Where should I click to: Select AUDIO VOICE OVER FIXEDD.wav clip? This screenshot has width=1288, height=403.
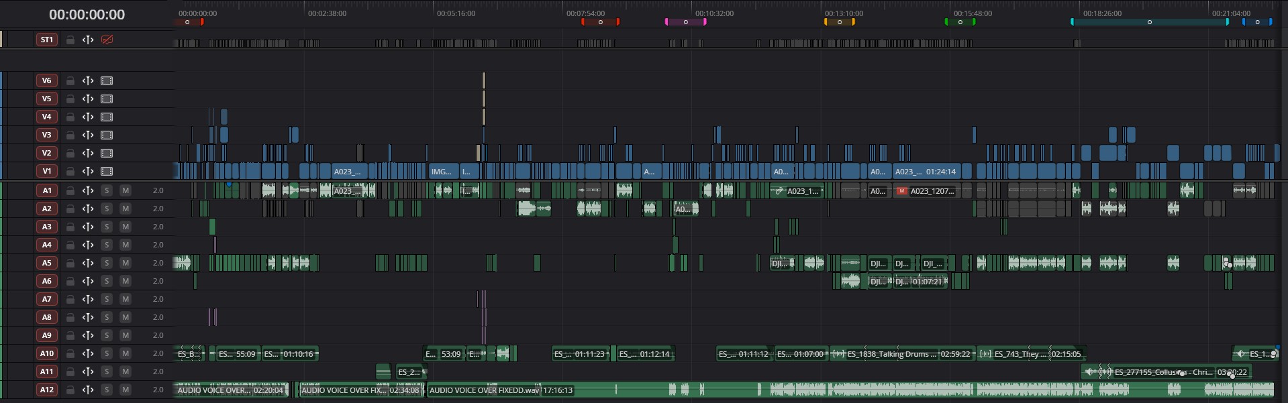pyautogui.click(x=850, y=390)
